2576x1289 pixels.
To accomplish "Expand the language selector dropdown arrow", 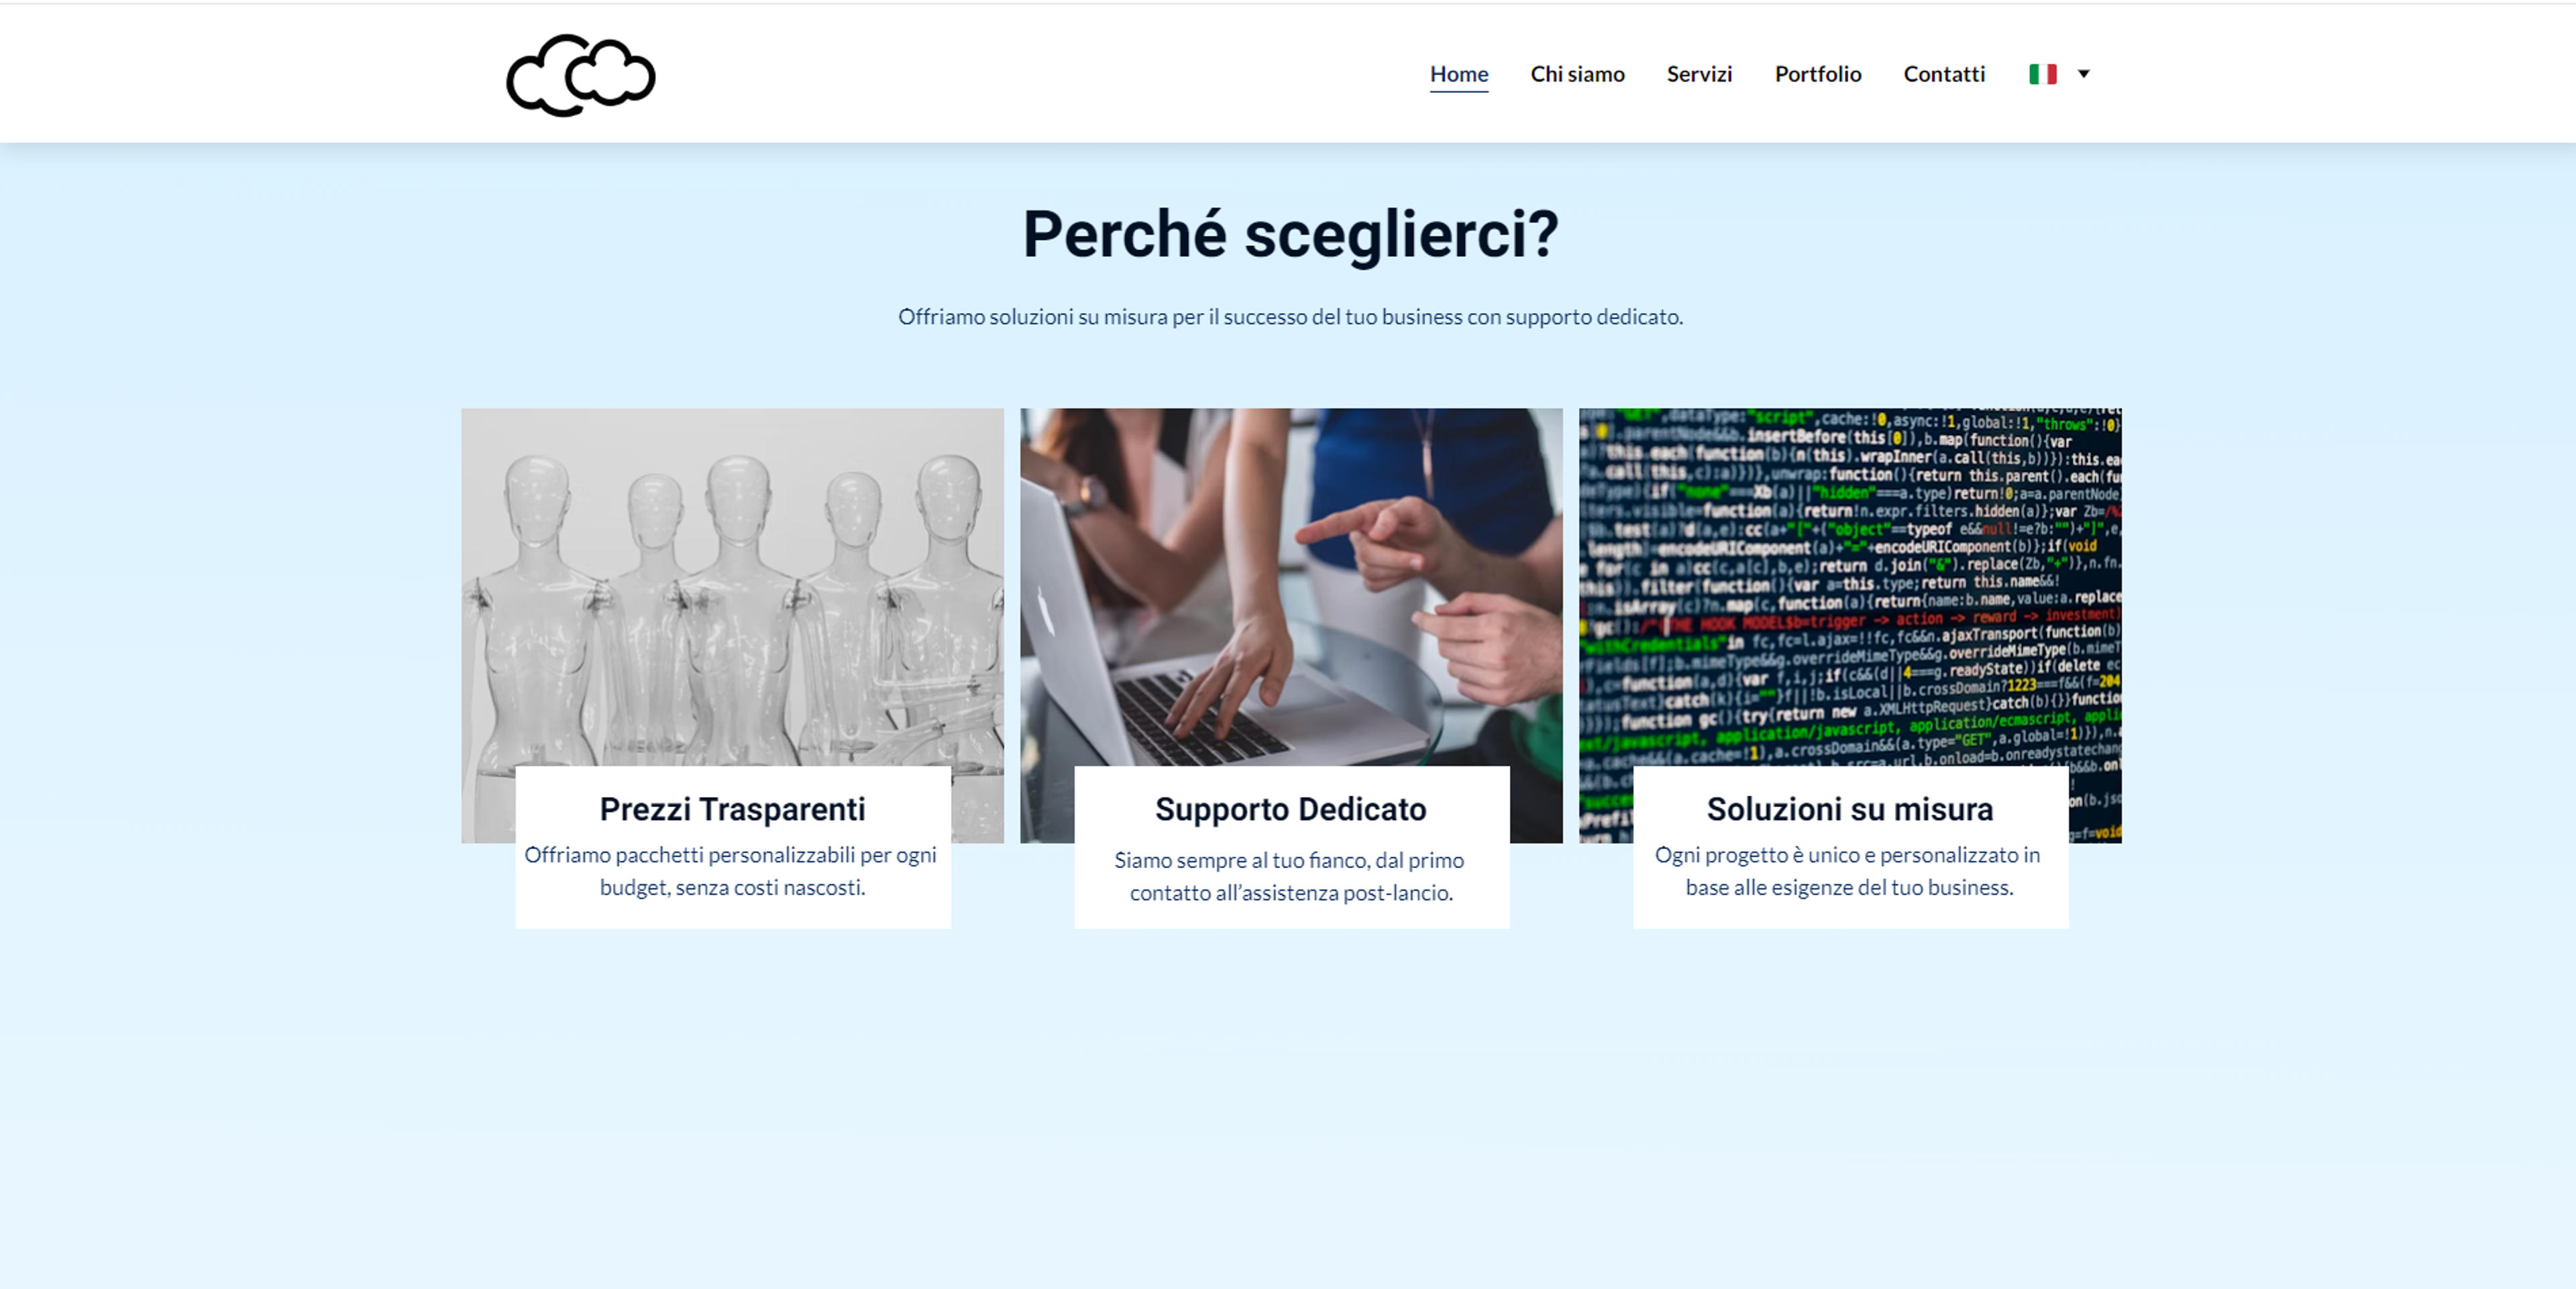I will (x=2084, y=74).
